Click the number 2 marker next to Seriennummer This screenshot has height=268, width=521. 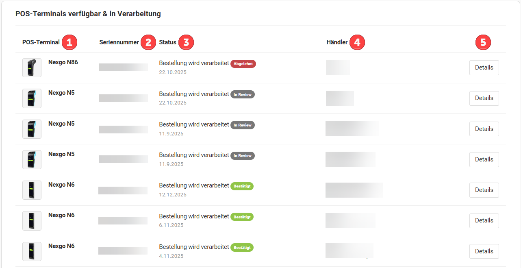(148, 42)
